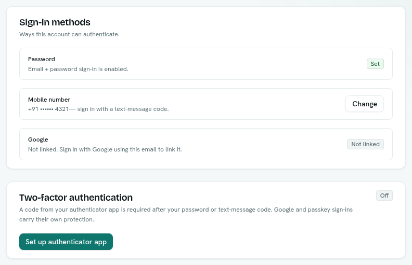Click 'Email + password sign-in is enabled.' text
The height and width of the screenshot is (265, 412).
click(78, 69)
